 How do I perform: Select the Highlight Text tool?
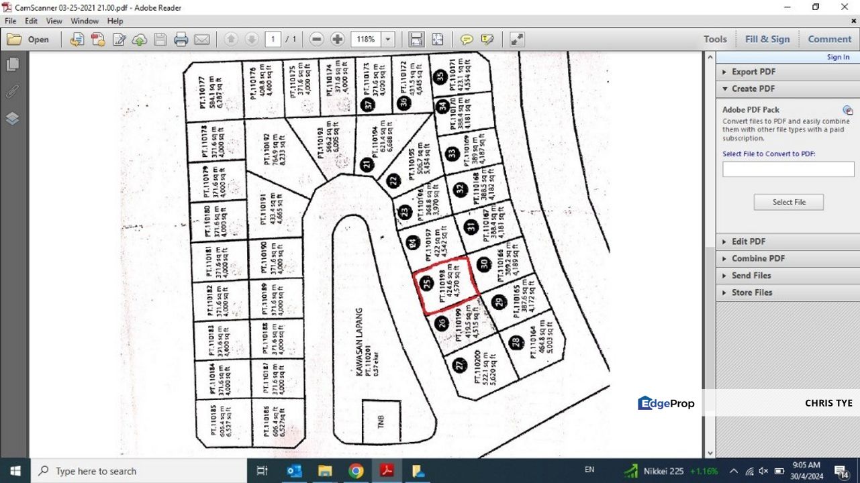(x=487, y=39)
